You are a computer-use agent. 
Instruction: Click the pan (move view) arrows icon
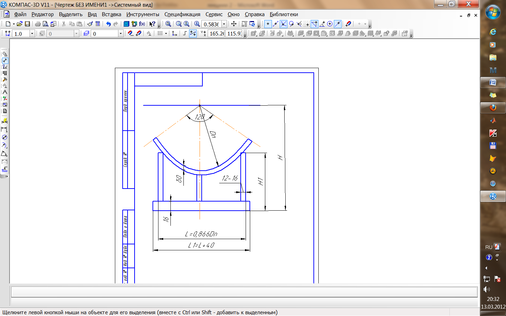(x=234, y=24)
